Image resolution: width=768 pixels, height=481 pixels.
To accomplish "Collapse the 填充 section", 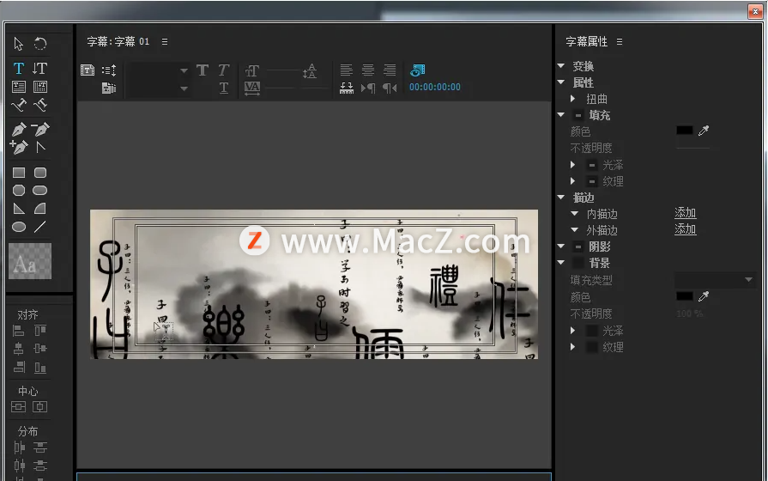I will (561, 115).
